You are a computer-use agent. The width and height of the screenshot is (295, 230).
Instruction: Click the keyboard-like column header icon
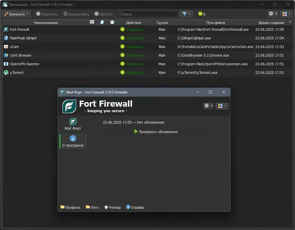[x=92, y=22]
